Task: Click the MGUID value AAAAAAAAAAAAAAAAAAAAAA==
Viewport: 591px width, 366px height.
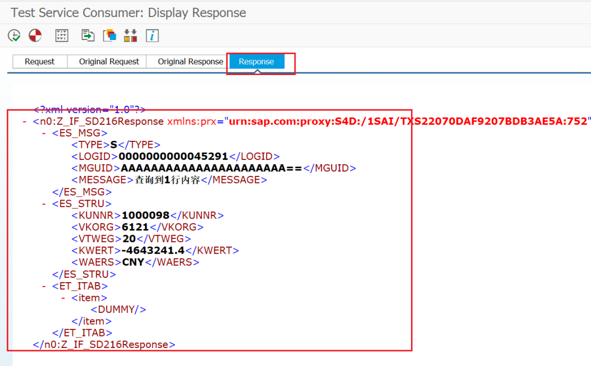Action: tap(211, 168)
